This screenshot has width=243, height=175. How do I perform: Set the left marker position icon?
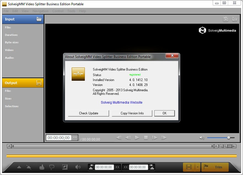91,167
